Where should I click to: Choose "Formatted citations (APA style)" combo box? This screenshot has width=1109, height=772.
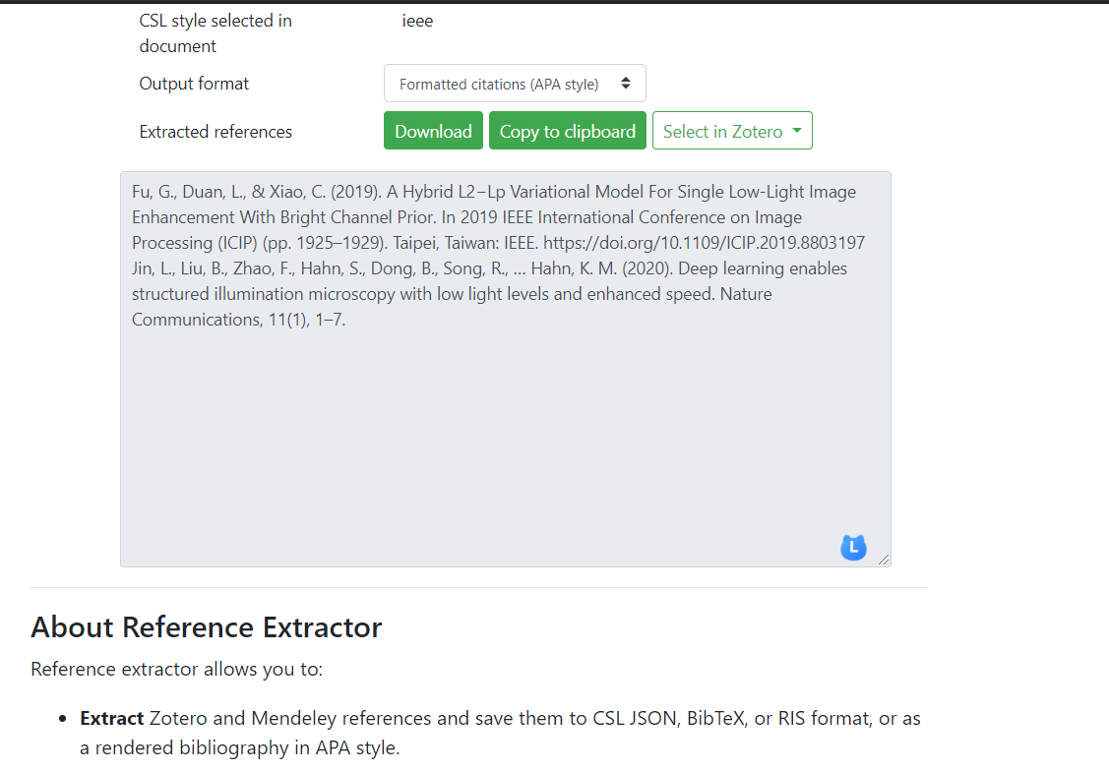[x=514, y=83]
